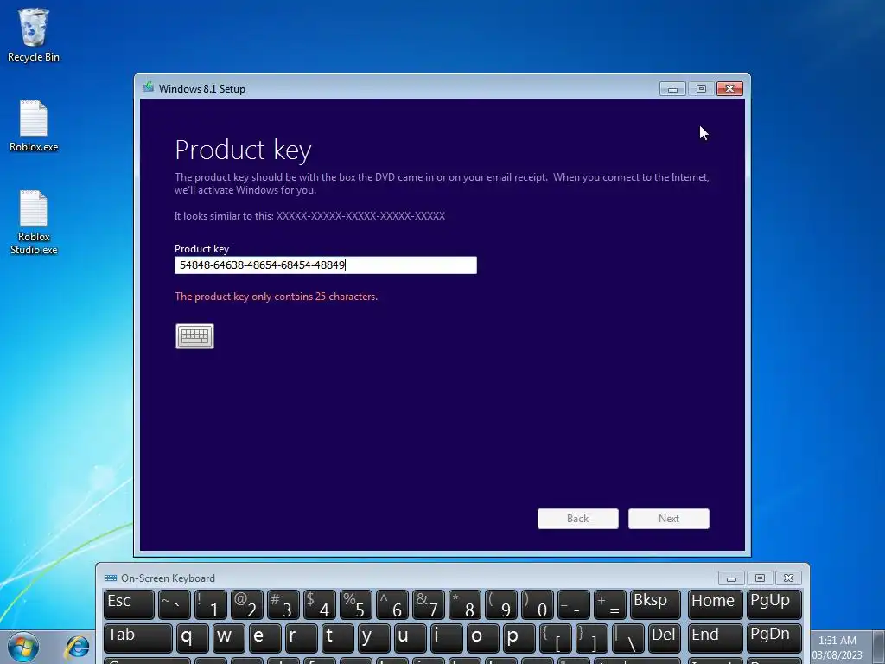
Task: Select the Roblox Studio.exe desktop file
Action: (34, 222)
